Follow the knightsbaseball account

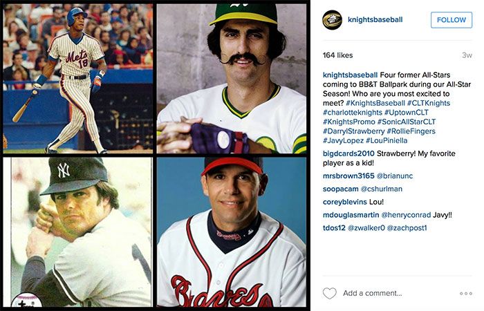click(452, 20)
